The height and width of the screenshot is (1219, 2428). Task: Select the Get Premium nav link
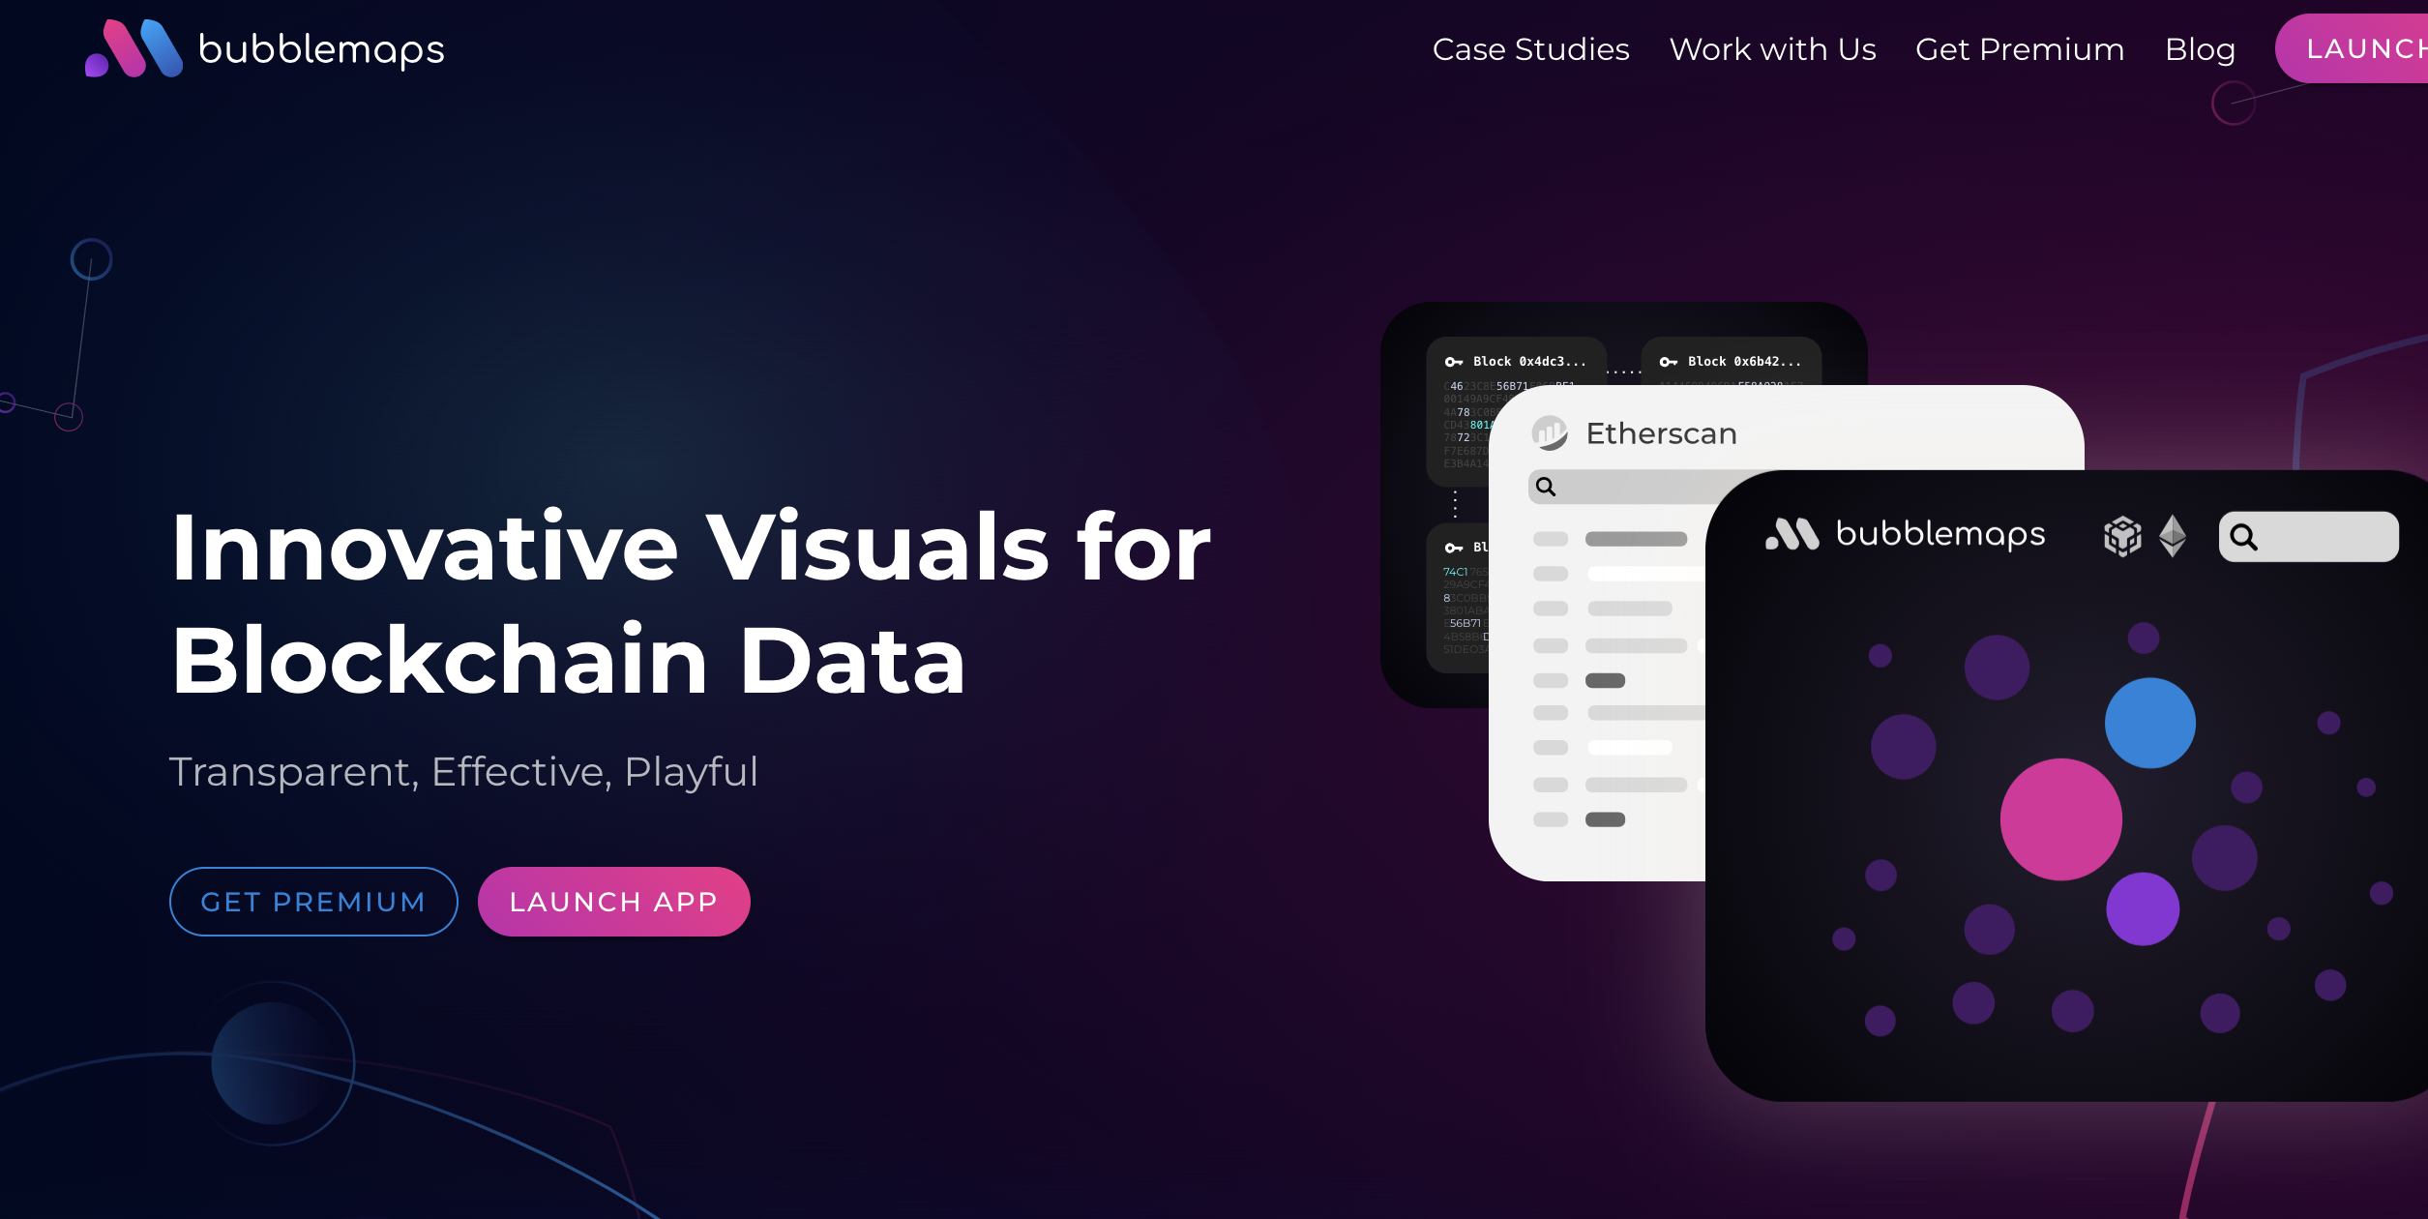(x=2018, y=49)
